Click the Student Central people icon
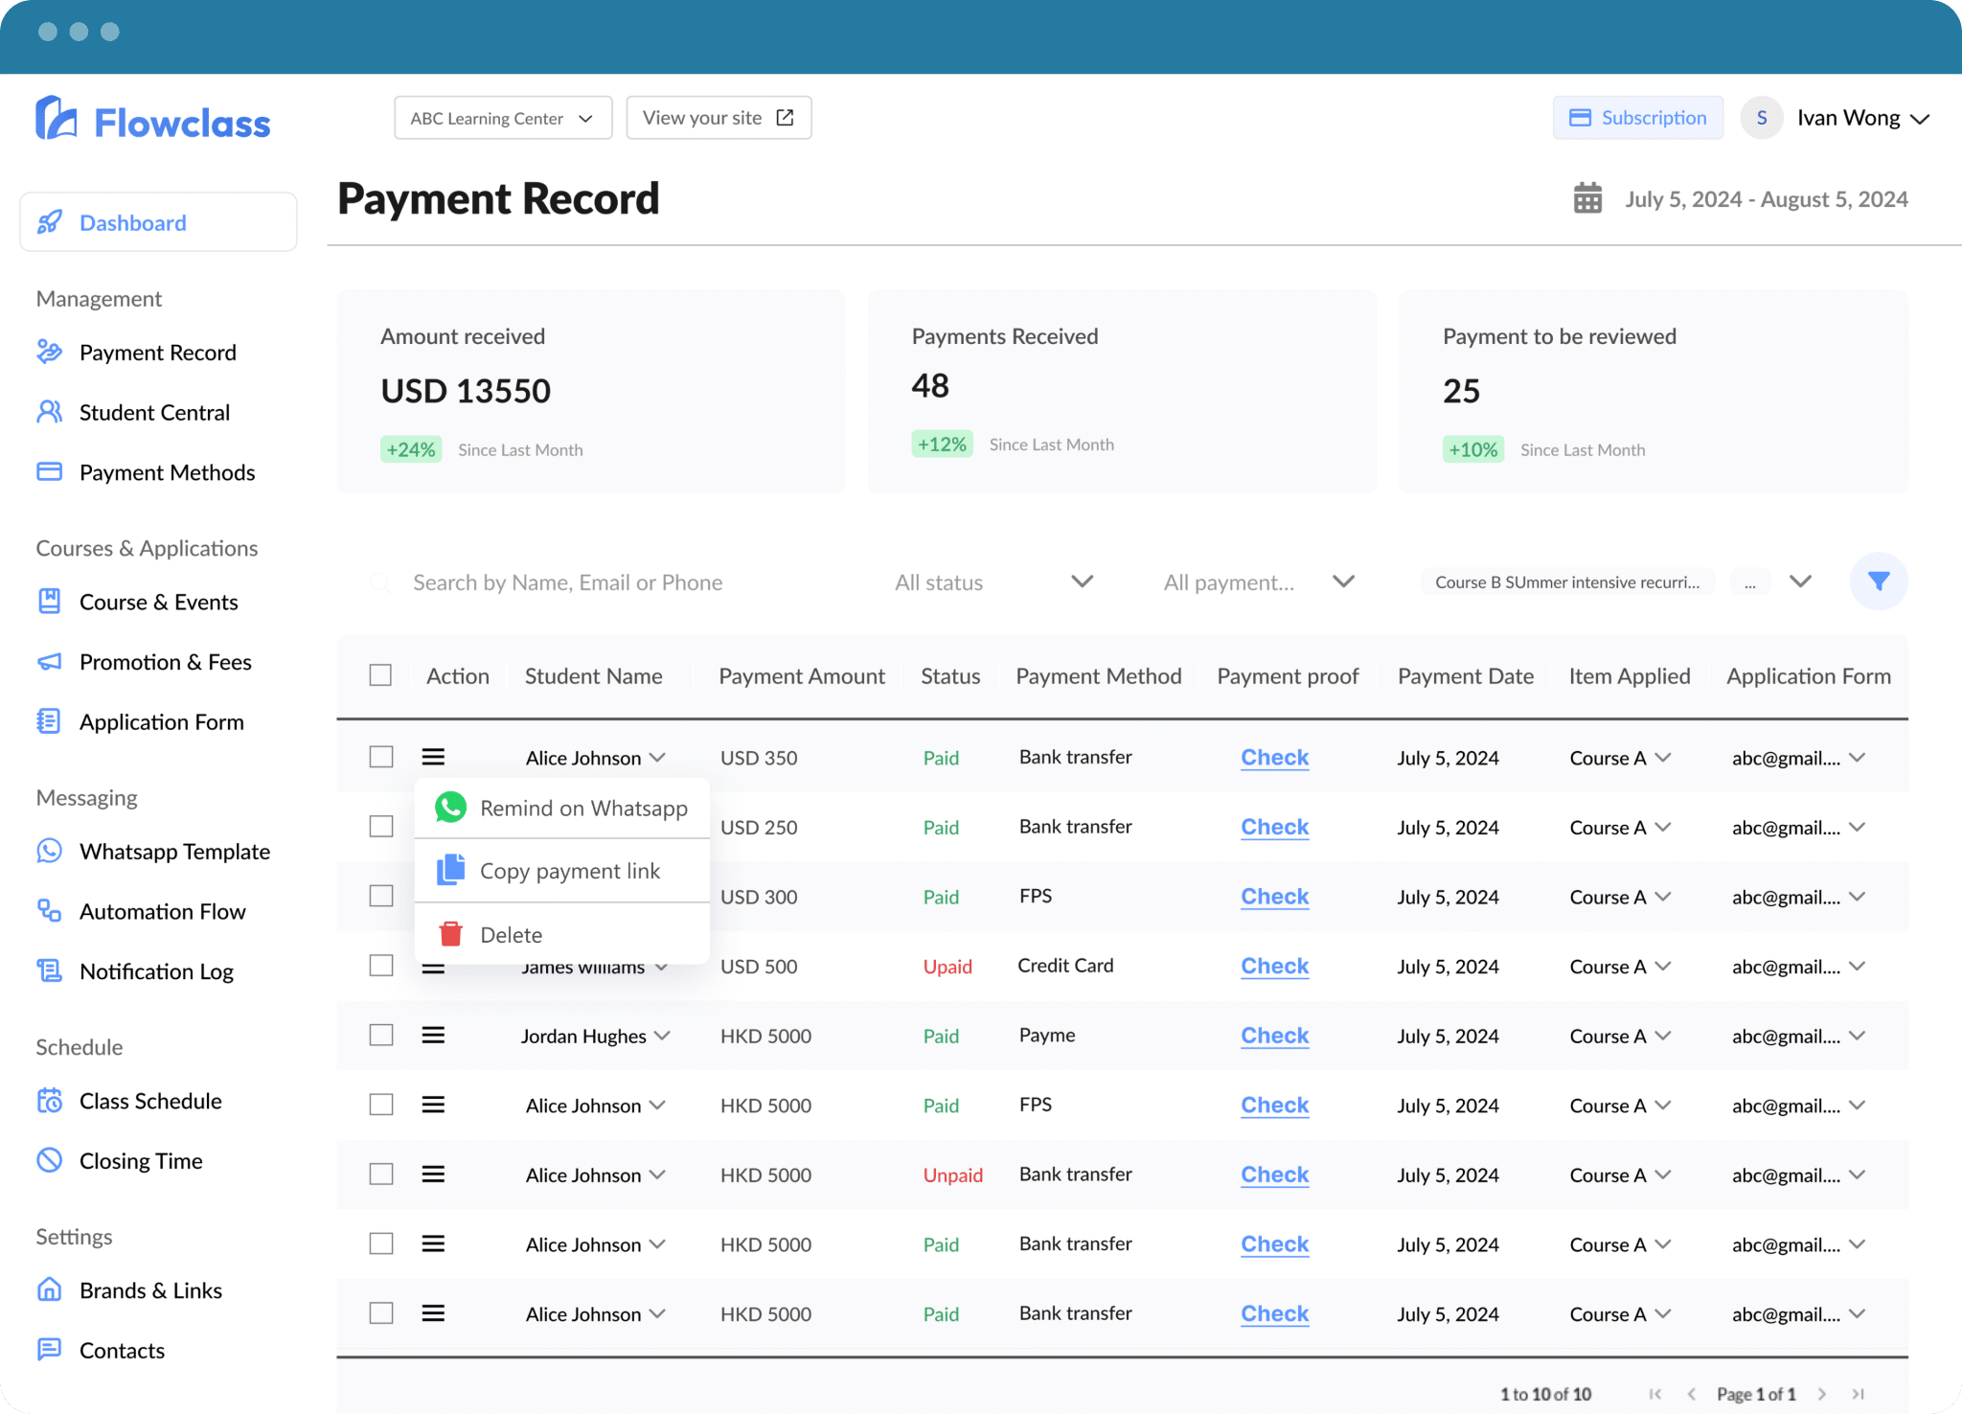This screenshot has height=1414, width=1962. (49, 412)
